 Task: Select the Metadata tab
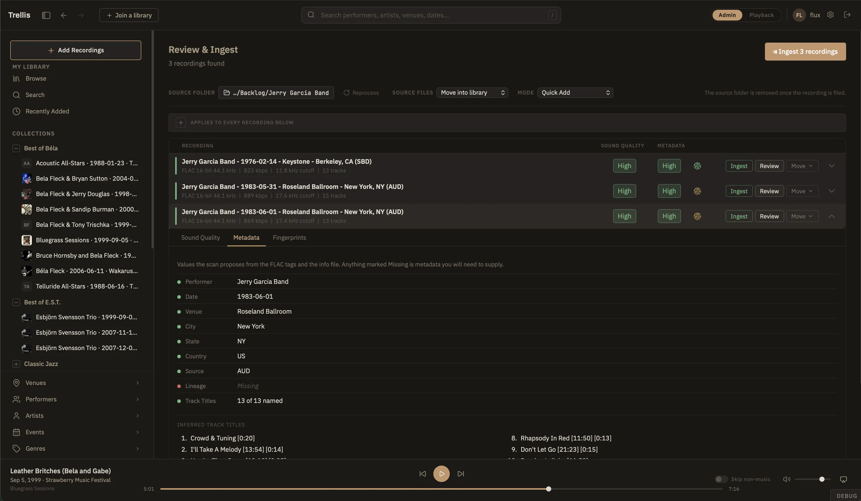246,238
